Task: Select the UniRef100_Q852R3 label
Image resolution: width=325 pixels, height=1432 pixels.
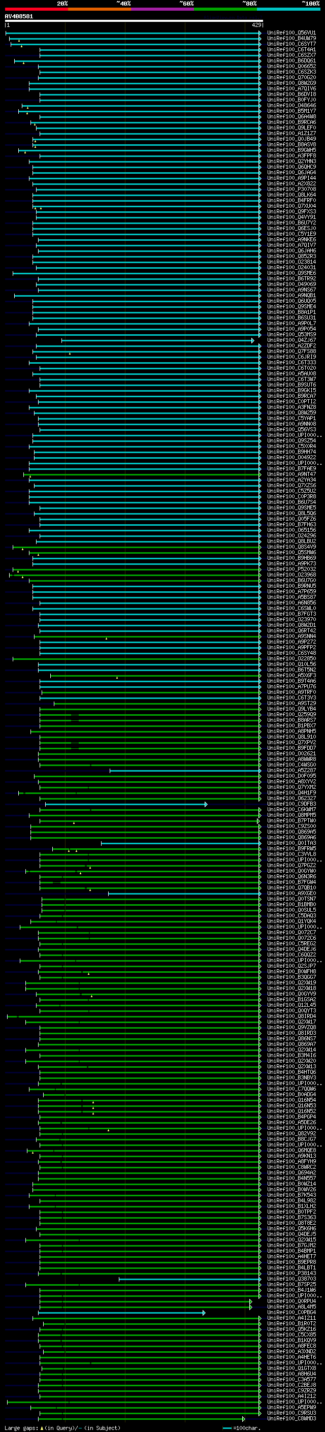Action: pyautogui.click(x=291, y=256)
